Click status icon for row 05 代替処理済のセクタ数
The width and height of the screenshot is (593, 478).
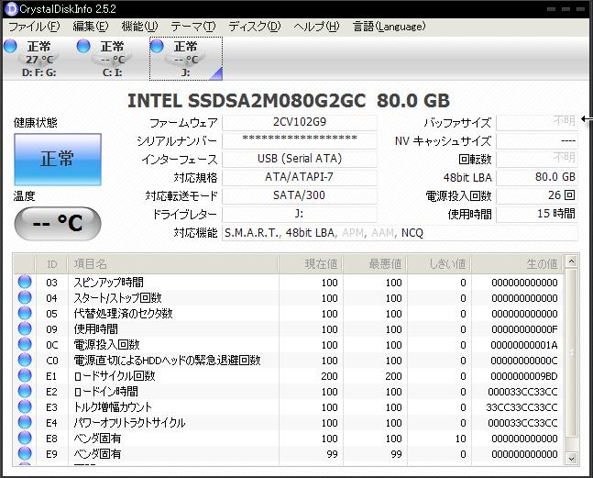click(25, 314)
